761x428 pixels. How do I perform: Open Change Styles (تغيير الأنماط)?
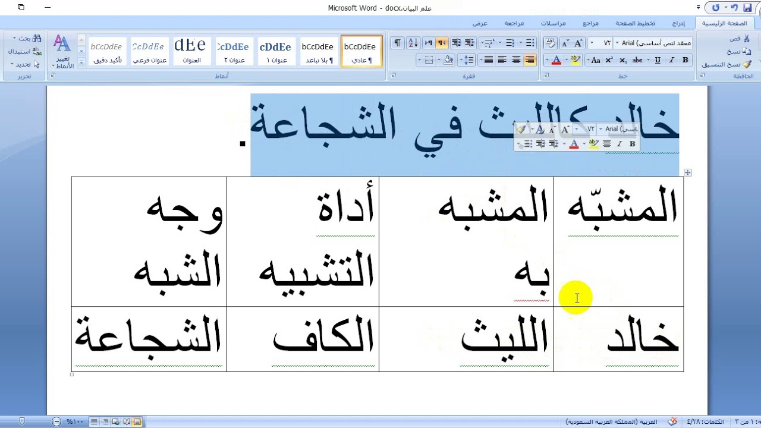point(62,52)
